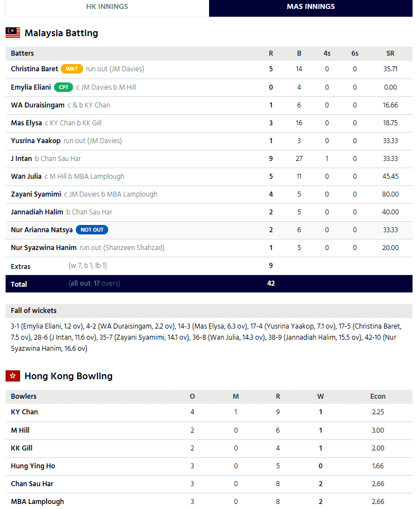Open Christina Baret's player profile

point(34,69)
